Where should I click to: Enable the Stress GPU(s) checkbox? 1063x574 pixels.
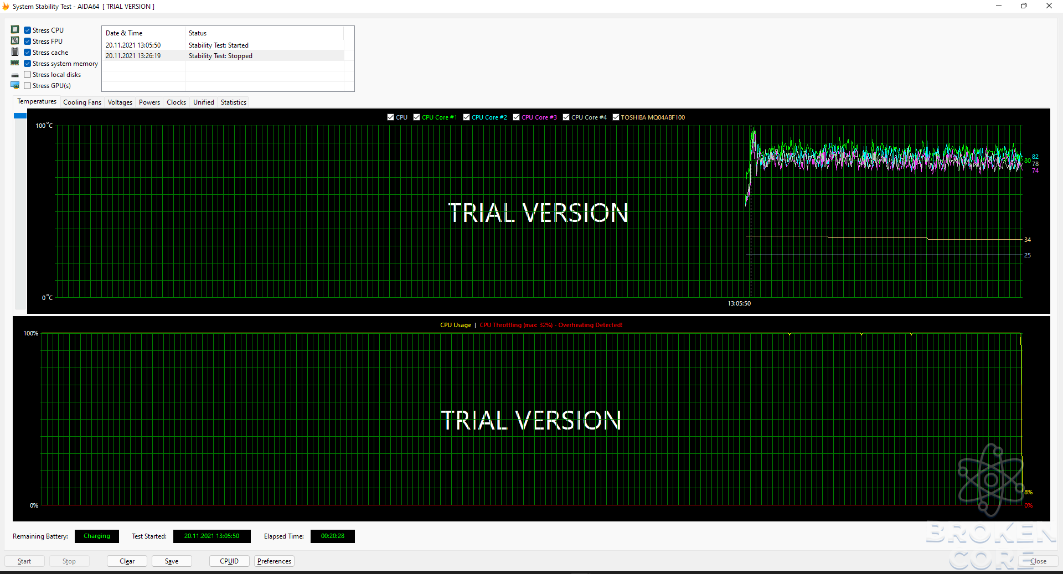click(28, 86)
